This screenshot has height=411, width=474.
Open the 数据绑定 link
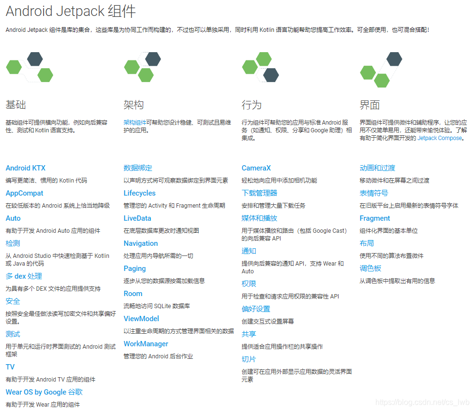[x=138, y=168]
